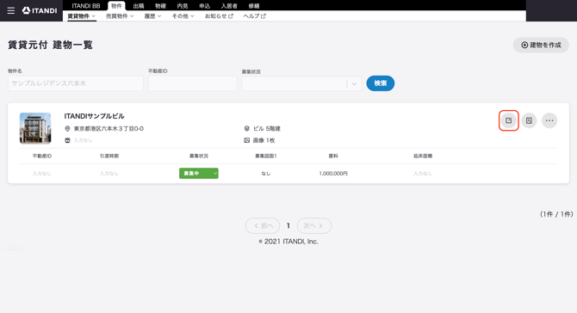Screen dimensions: 577x313
Task: Click the blue 検索 button
Action: point(381,83)
